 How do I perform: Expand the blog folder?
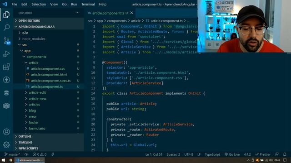coord(49,110)
